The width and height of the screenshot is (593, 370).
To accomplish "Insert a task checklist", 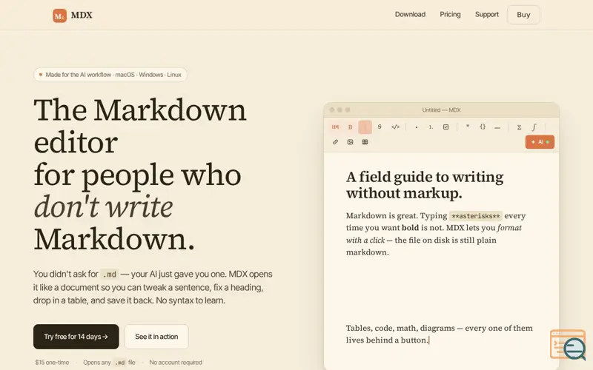I will (446, 127).
